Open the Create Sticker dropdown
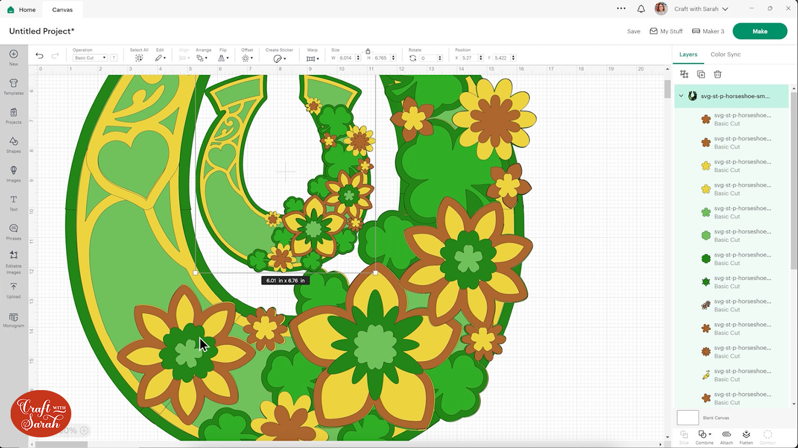This screenshot has height=448, width=798. [279, 58]
